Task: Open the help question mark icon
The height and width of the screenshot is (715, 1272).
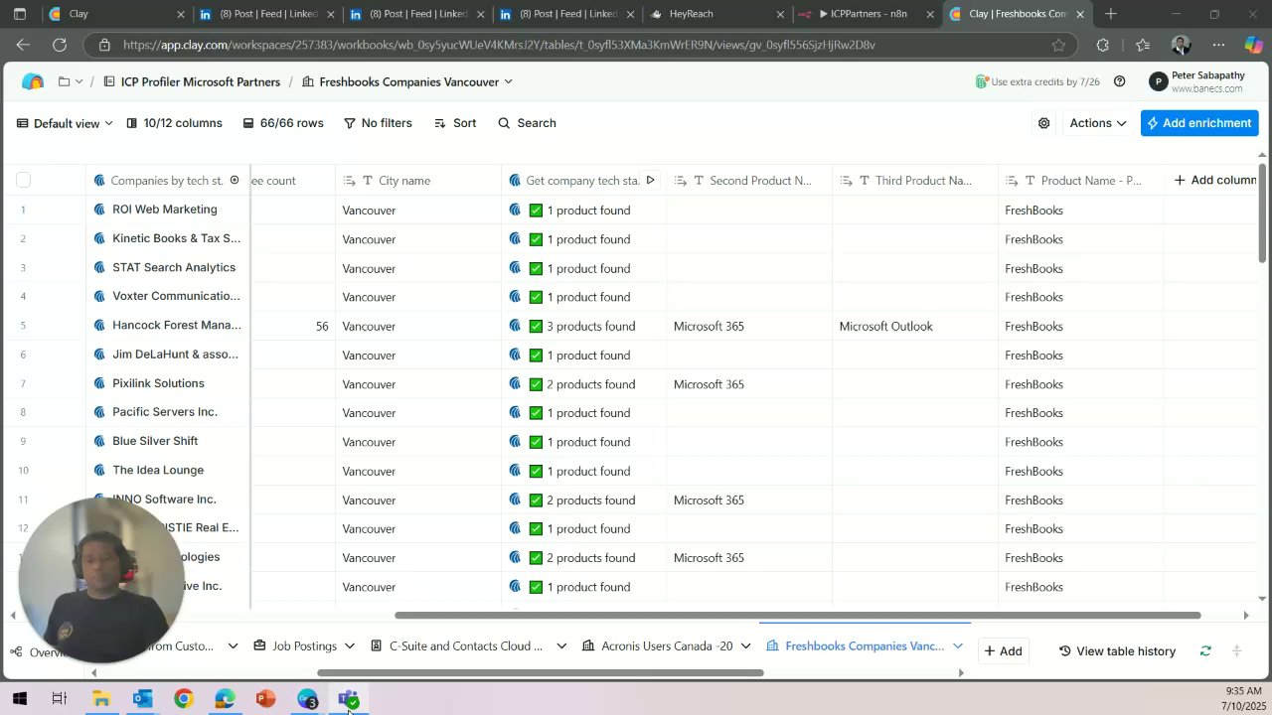Action: pyautogui.click(x=1119, y=81)
